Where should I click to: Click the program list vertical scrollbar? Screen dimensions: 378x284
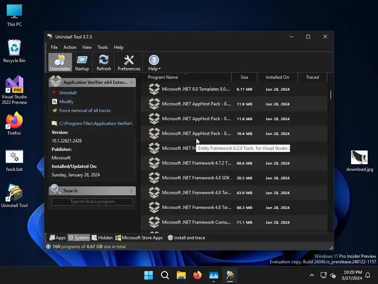coord(330,95)
